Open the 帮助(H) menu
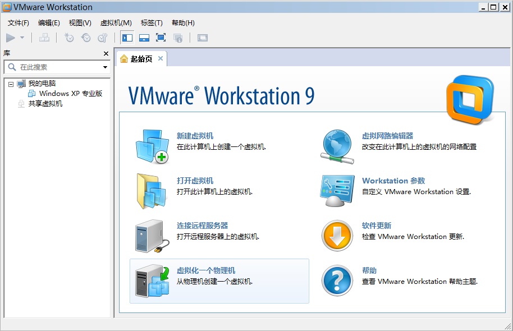This screenshot has width=513, height=331. [183, 23]
